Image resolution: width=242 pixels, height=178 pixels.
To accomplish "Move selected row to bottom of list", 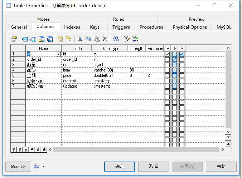I will click(x=44, y=149).
